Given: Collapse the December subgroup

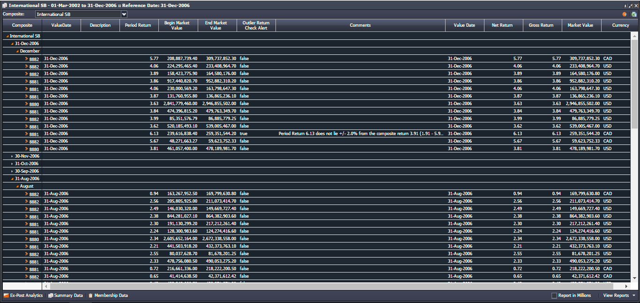Looking at the screenshot, I should click(x=17, y=51).
